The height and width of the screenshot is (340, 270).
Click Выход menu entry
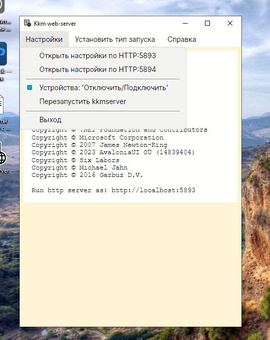point(103,120)
